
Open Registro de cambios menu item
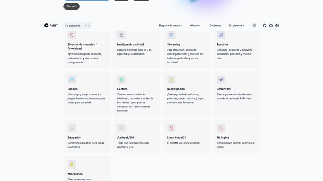[171, 25]
